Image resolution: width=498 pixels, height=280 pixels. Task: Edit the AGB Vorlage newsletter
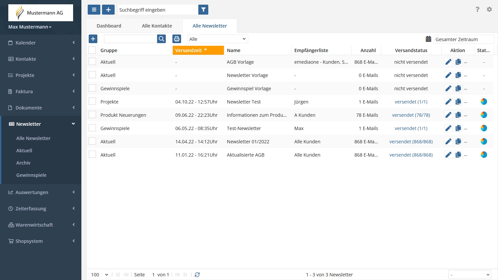pyautogui.click(x=448, y=62)
